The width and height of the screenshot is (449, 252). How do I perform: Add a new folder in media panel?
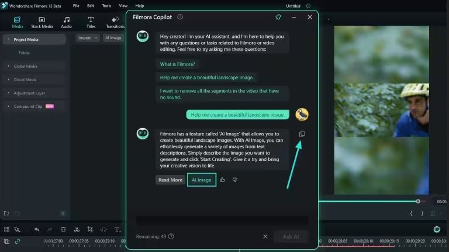[x=6, y=213]
